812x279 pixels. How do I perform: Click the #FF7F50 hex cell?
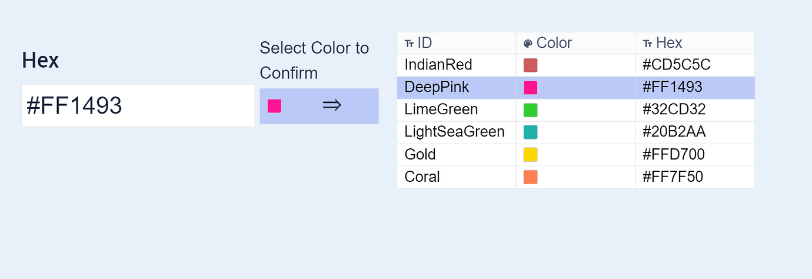[x=673, y=177]
